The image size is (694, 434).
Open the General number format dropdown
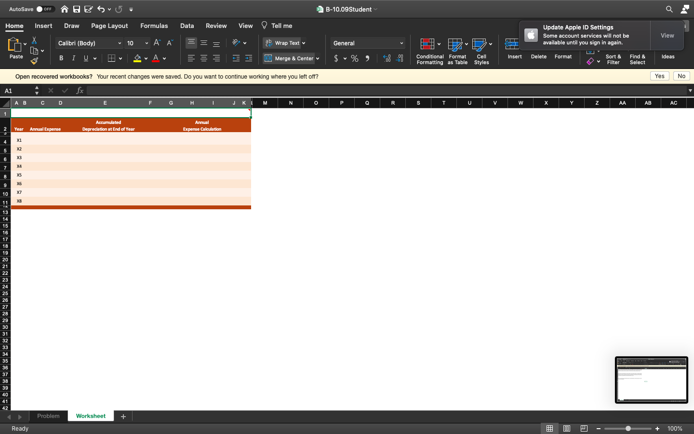[x=367, y=43]
